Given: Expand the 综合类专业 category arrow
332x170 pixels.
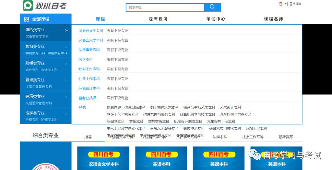Looking at the screenshot, I should [x=66, y=30].
